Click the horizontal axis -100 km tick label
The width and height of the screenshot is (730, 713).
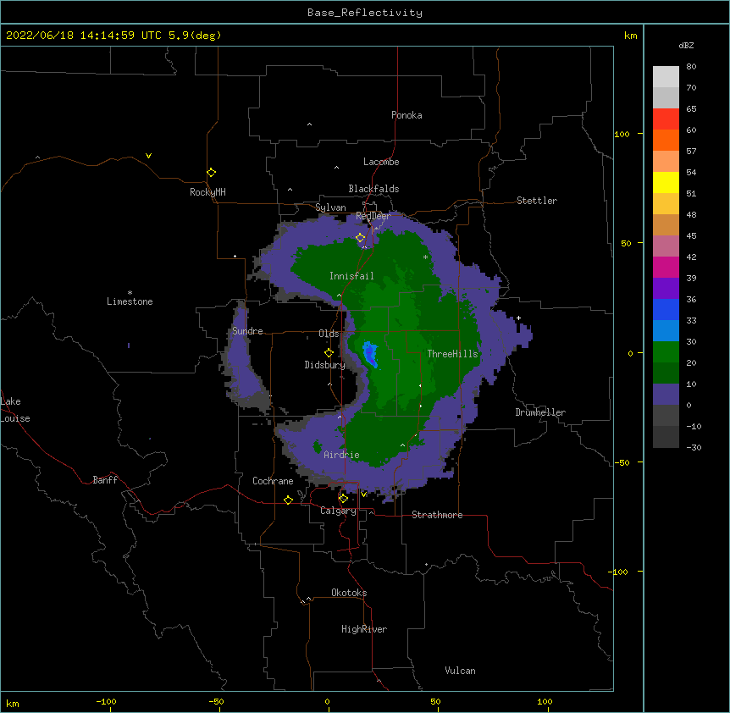(x=106, y=701)
